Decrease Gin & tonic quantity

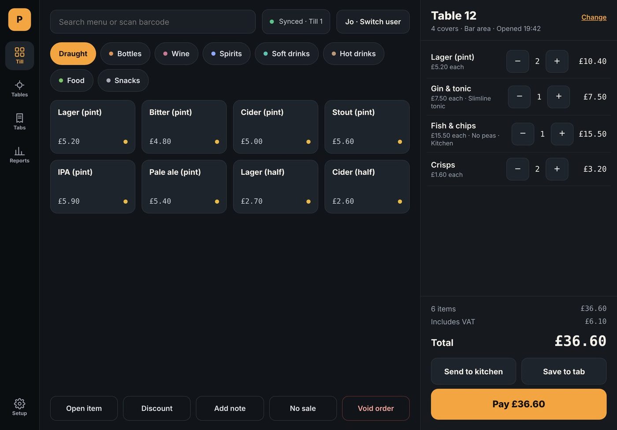click(520, 97)
